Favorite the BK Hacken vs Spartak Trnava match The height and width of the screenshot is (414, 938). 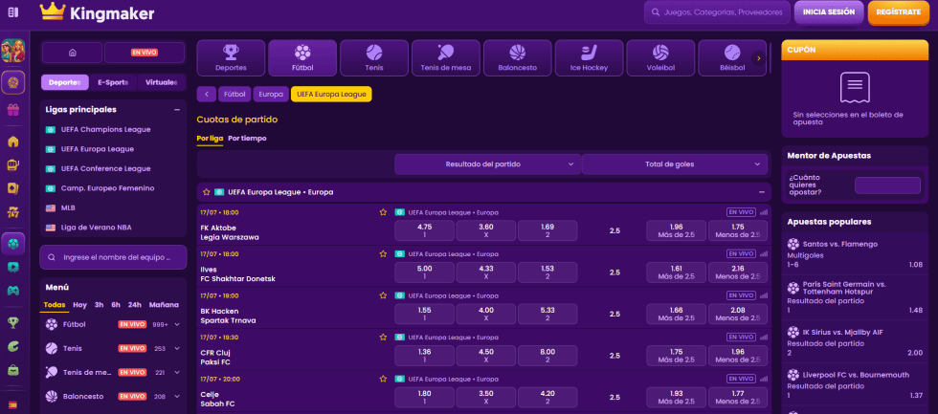(383, 295)
